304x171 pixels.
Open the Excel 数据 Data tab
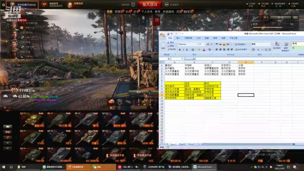207,38
